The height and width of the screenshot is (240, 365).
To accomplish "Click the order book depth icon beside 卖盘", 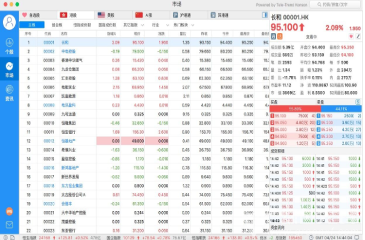I will pos(358,102).
